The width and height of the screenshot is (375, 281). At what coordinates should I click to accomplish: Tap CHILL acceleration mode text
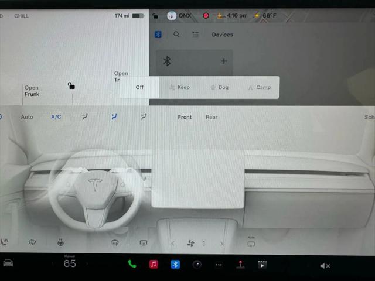click(21, 16)
